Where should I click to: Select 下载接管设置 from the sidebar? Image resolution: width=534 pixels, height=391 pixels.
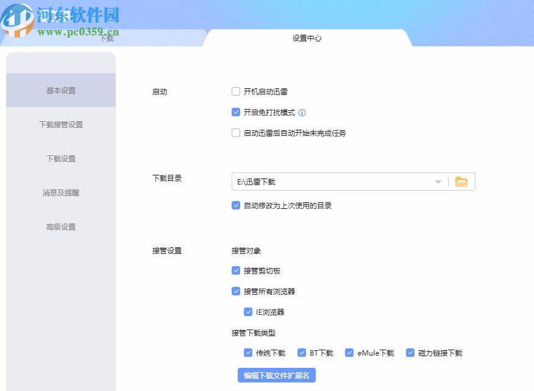[60, 124]
